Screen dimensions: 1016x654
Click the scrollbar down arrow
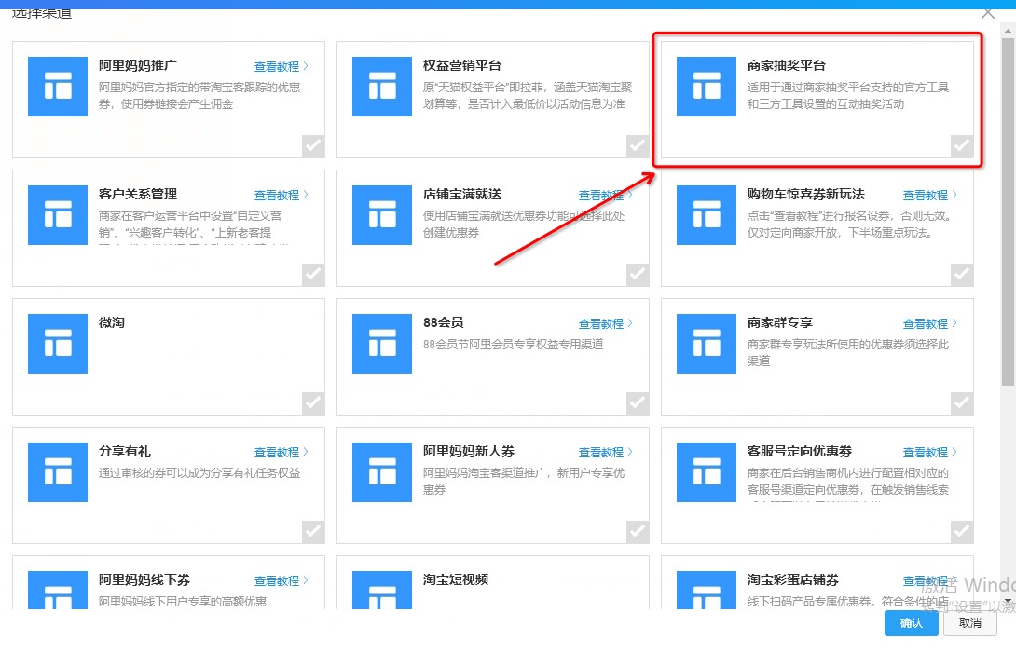[1009, 602]
